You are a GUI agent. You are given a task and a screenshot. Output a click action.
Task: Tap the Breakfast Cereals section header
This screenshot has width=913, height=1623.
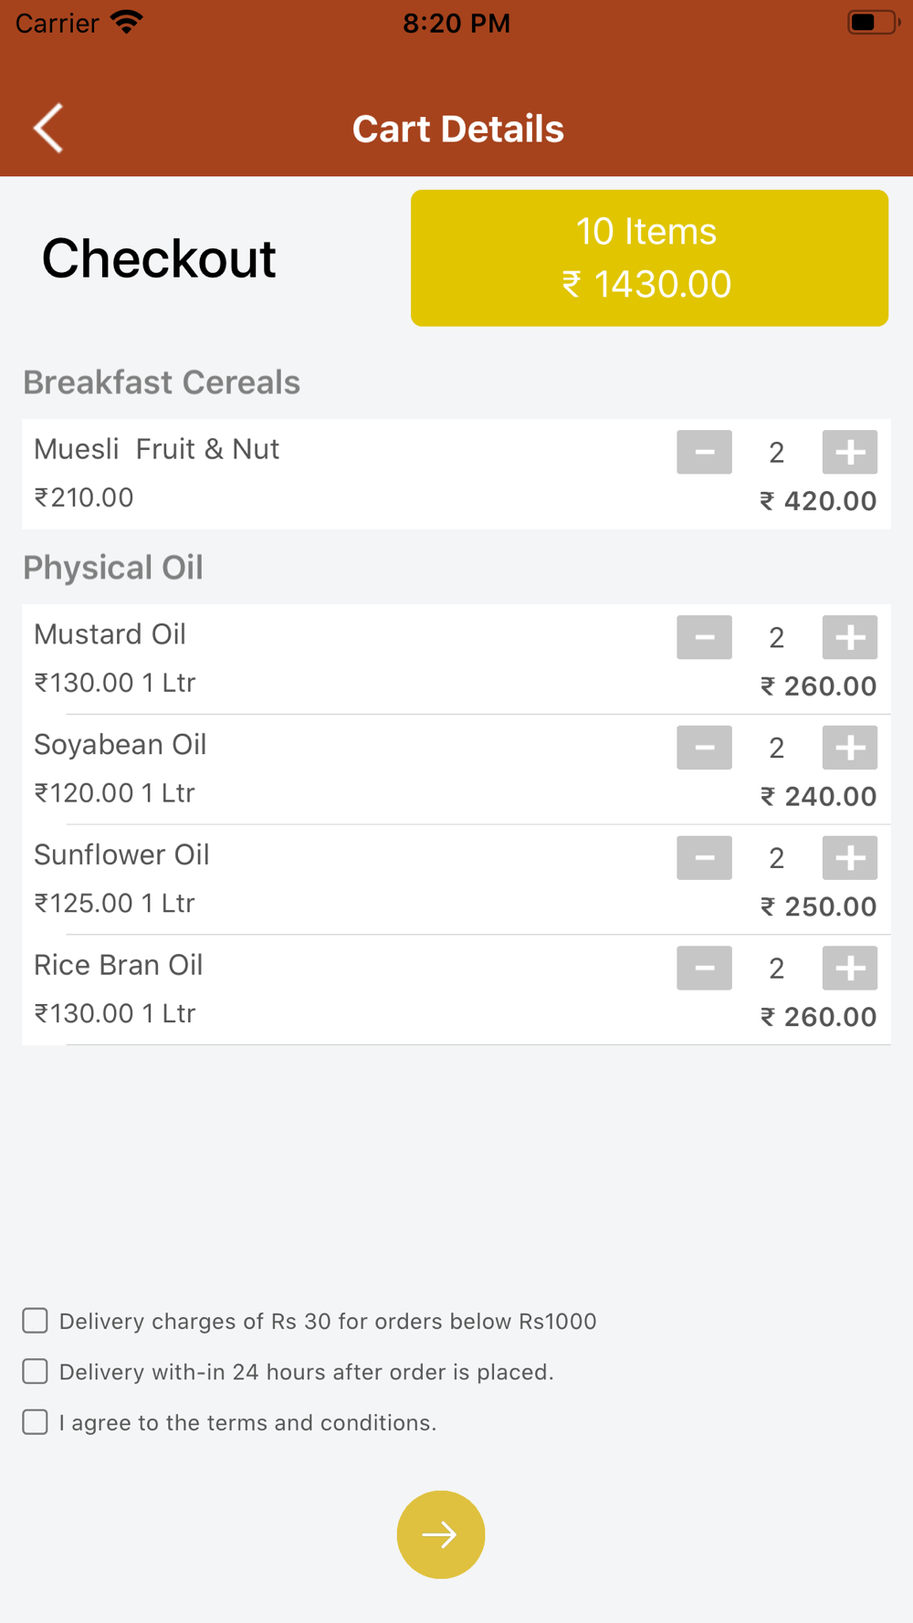click(x=162, y=382)
